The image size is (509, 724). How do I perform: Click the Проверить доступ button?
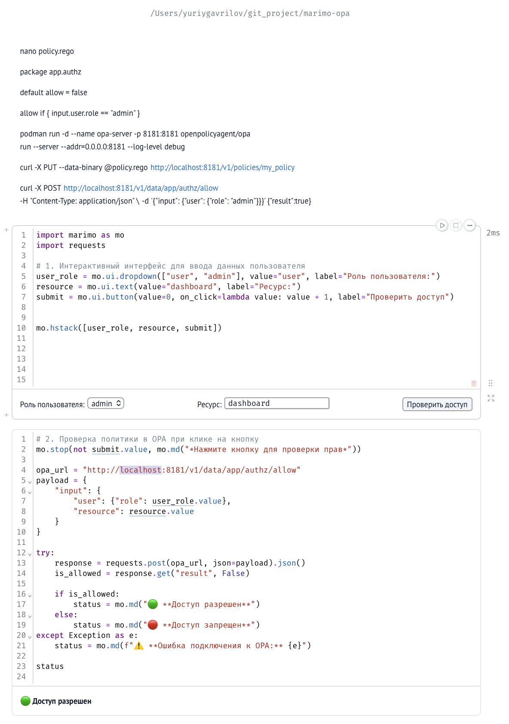click(x=437, y=404)
